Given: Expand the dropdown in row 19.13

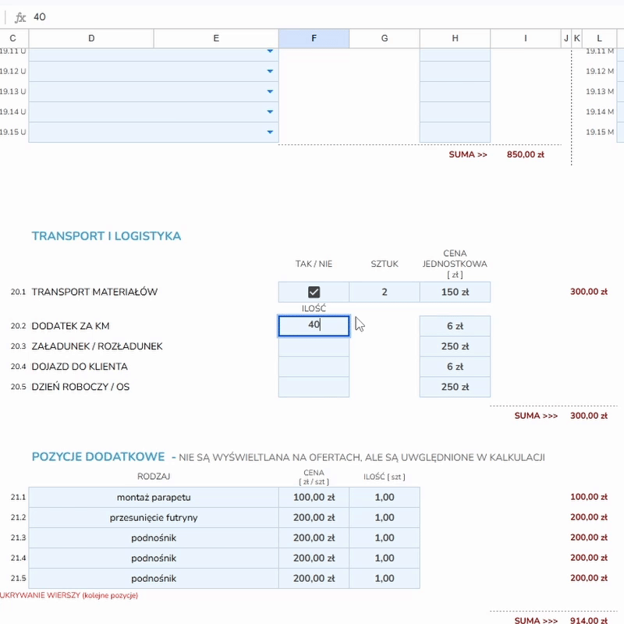Looking at the screenshot, I should coord(270,92).
